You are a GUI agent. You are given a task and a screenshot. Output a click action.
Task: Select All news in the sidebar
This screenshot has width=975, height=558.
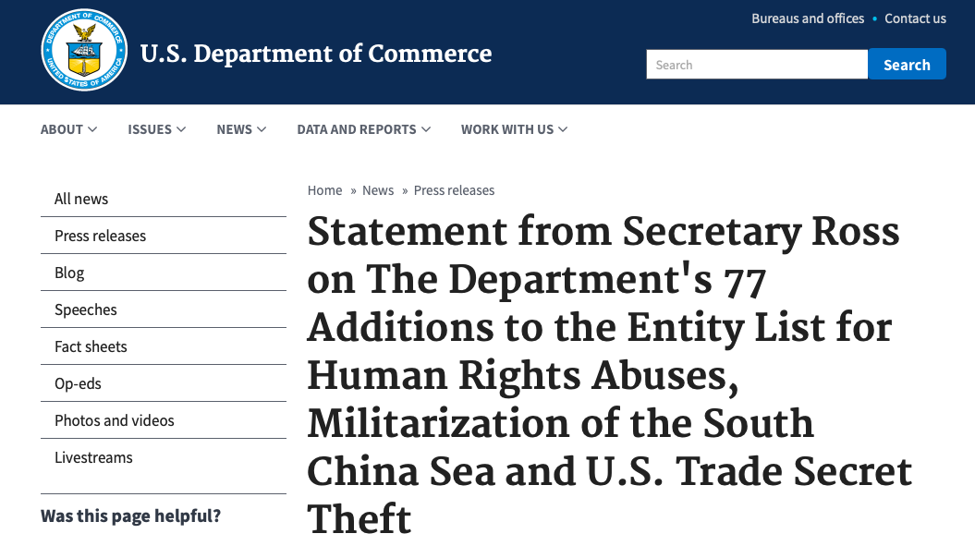click(x=81, y=199)
